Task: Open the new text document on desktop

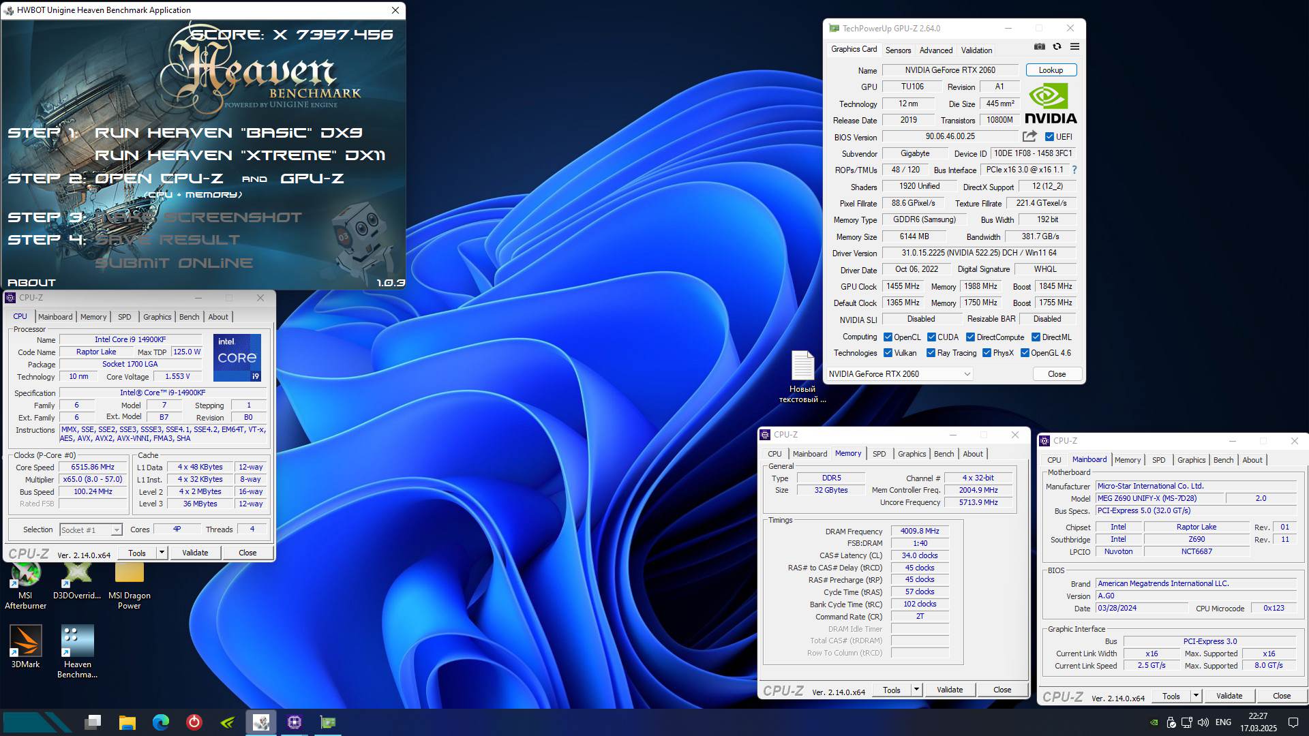Action: (x=802, y=376)
